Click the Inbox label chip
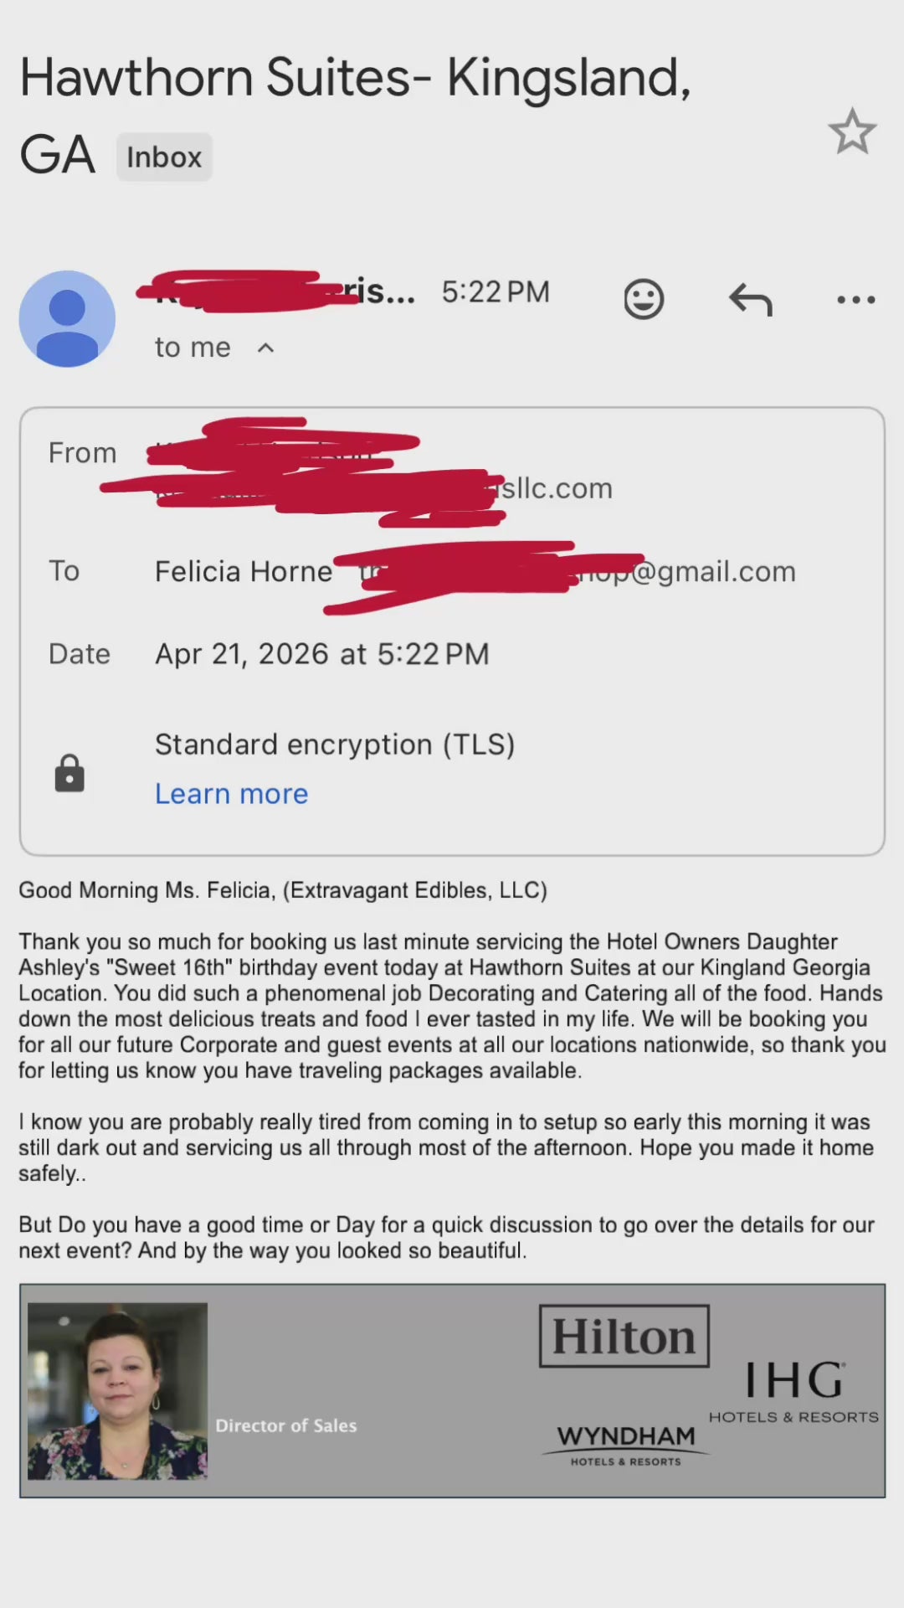The height and width of the screenshot is (1608, 904). coord(164,157)
